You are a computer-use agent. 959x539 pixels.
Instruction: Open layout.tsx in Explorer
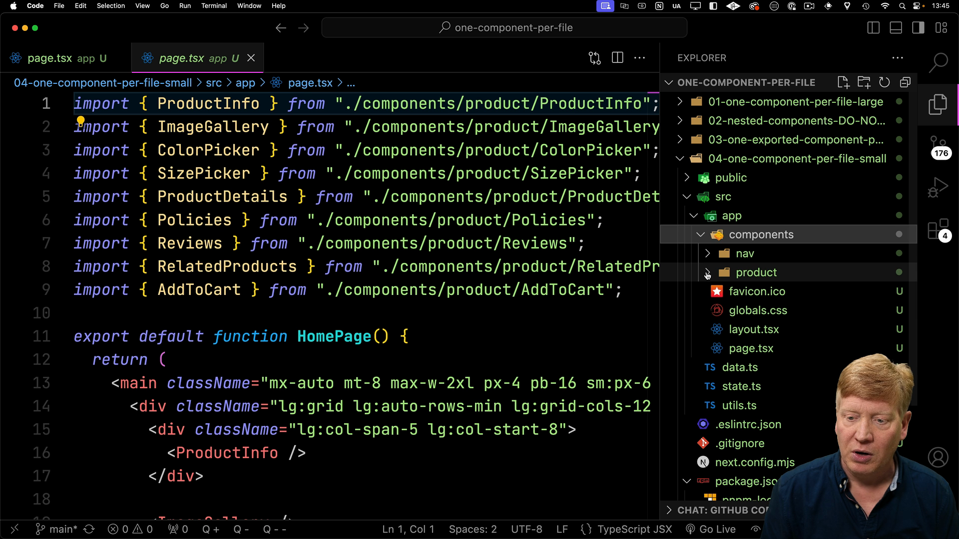[789, 329]
